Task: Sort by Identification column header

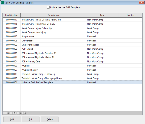Action: pyautogui.click(x=11, y=15)
